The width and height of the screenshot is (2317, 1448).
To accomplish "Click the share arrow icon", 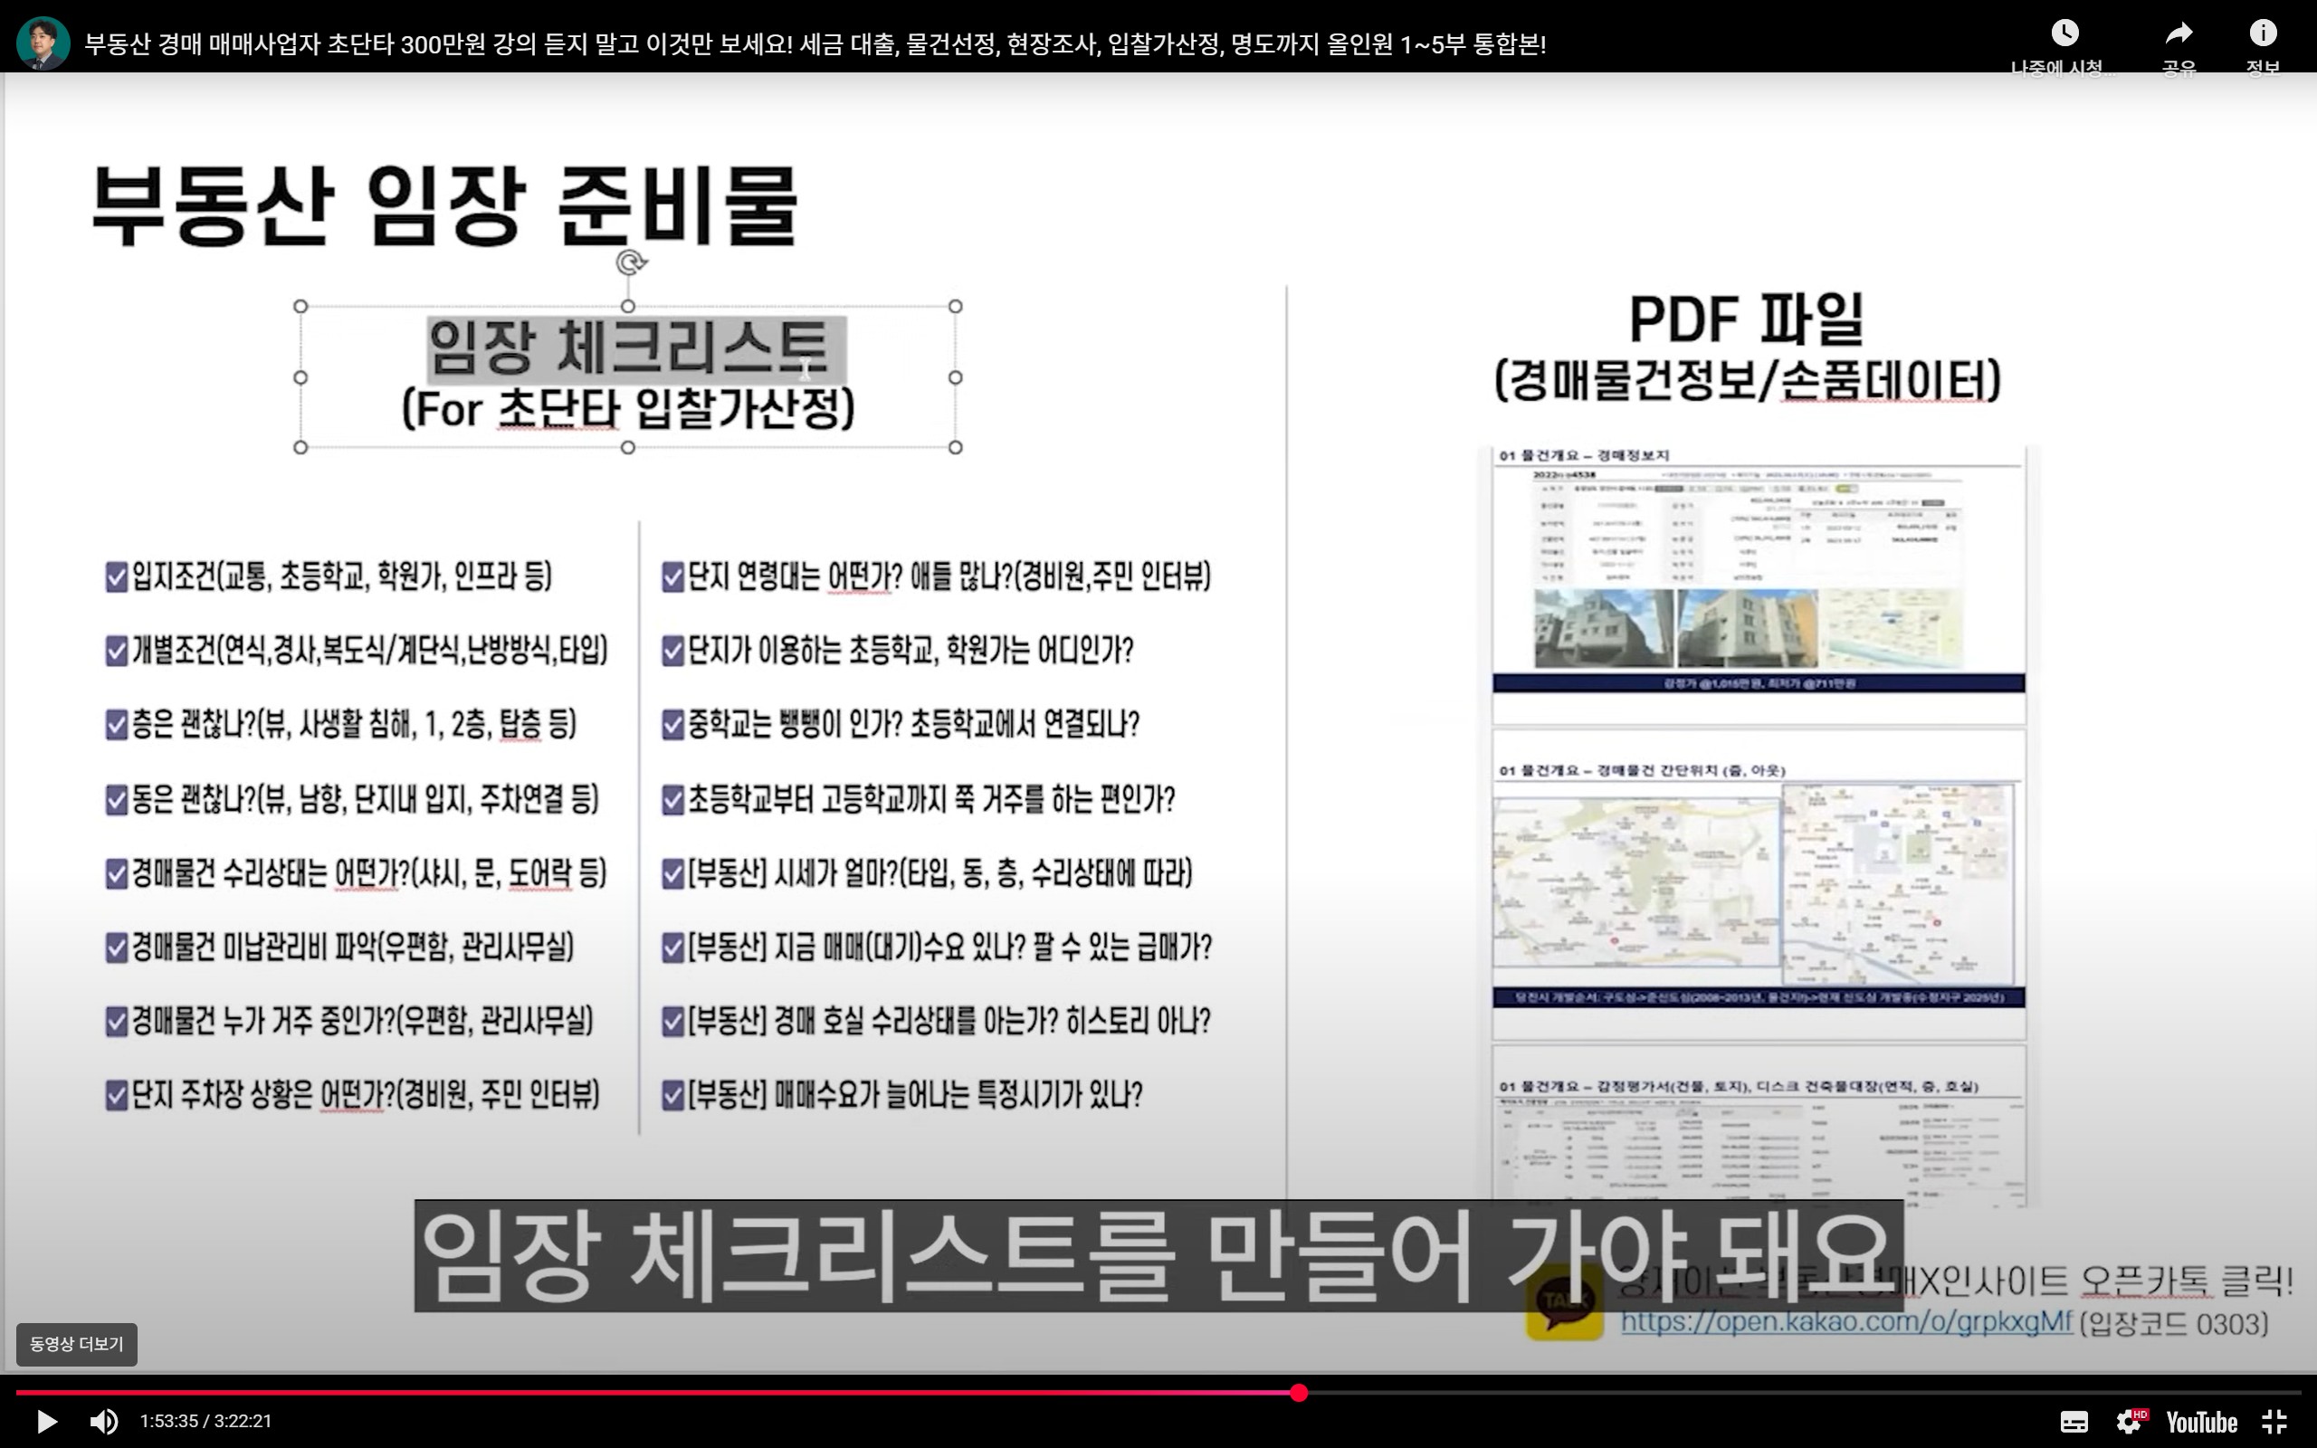I will (x=2179, y=34).
